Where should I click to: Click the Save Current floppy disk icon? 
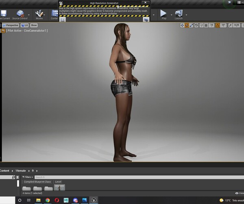point(3,13)
